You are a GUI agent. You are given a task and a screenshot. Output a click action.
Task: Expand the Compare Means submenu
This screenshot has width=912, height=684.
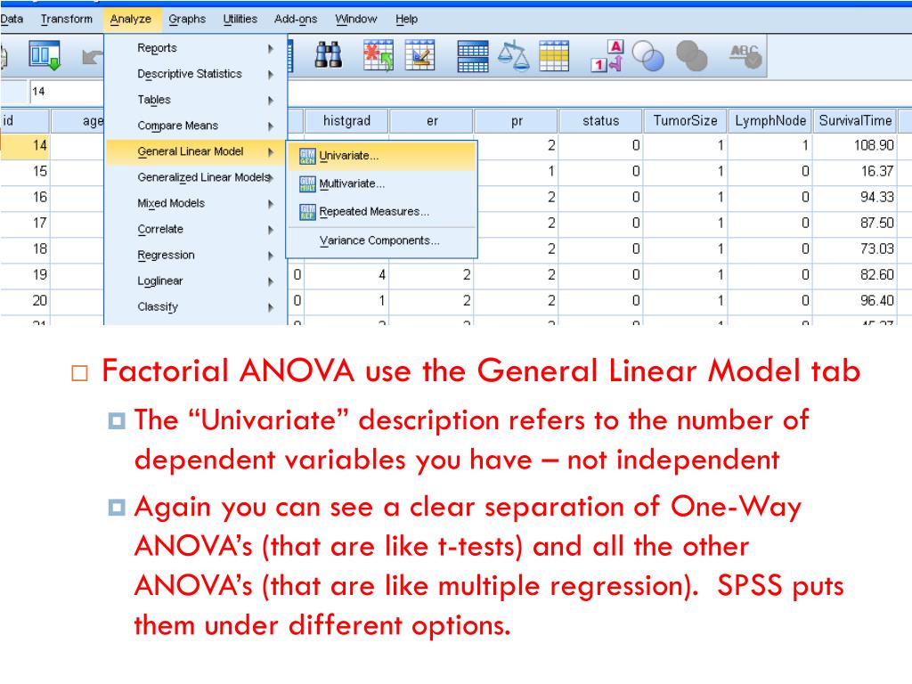click(x=195, y=126)
